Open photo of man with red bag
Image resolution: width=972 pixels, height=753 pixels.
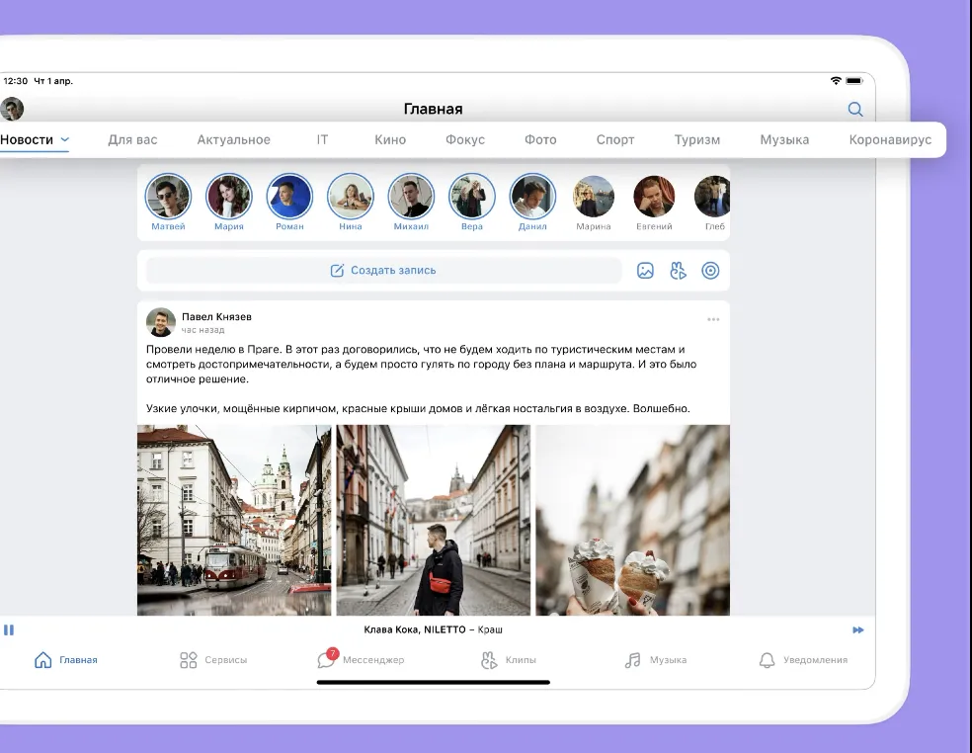[x=434, y=520]
